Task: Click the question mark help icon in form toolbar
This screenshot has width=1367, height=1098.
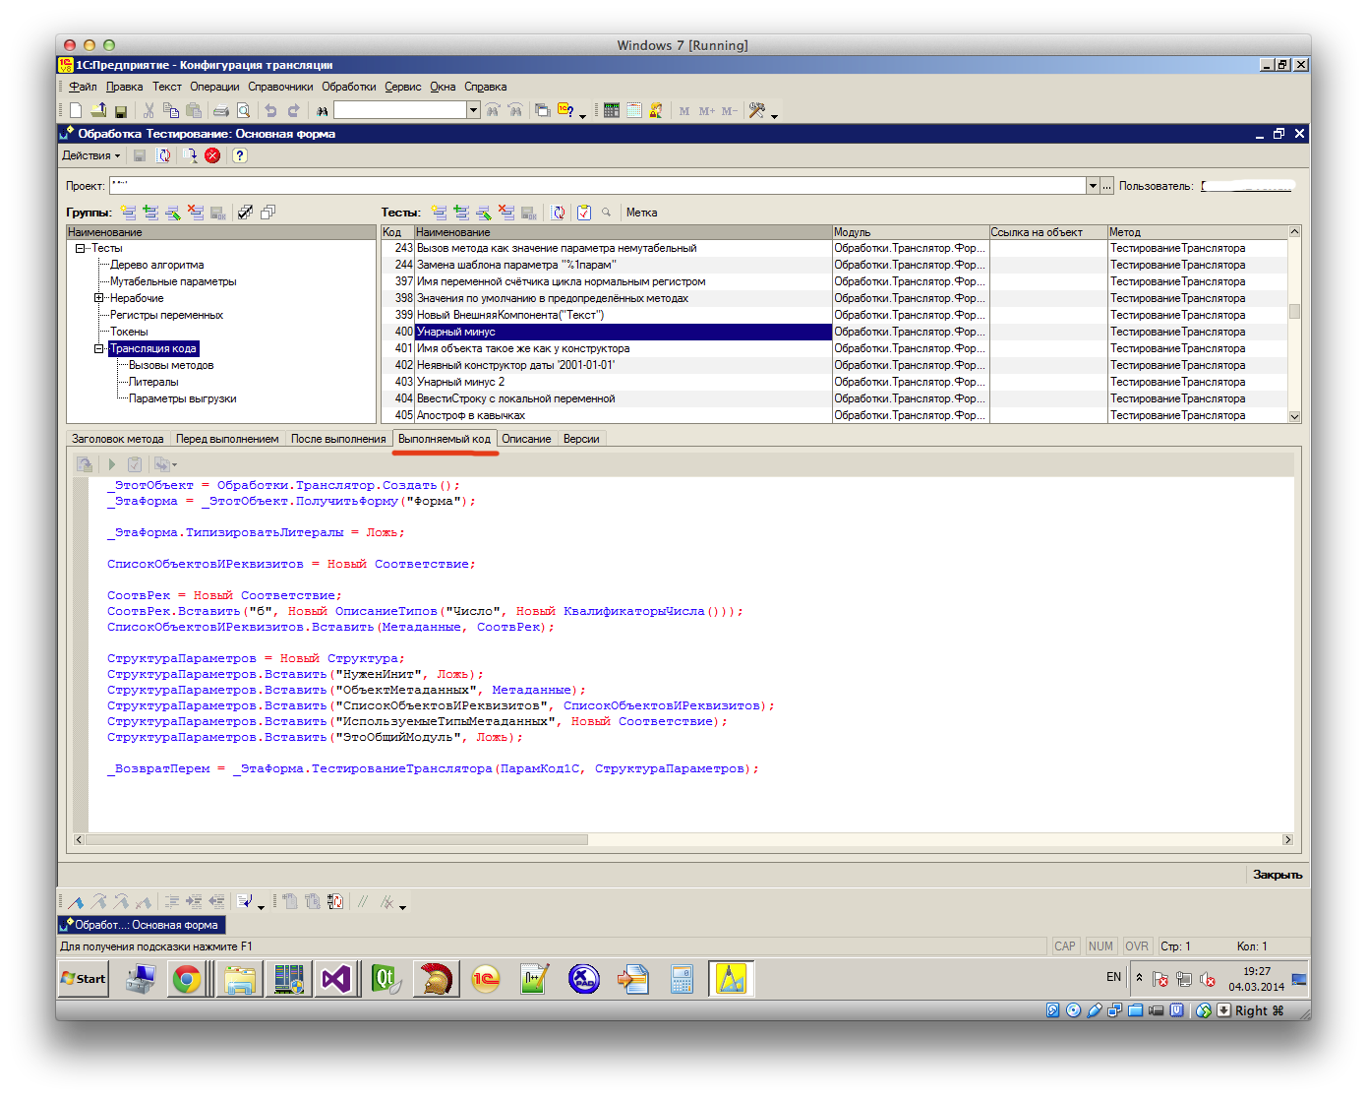Action: [239, 155]
